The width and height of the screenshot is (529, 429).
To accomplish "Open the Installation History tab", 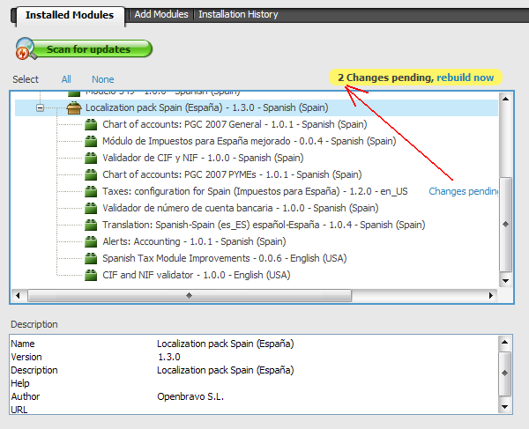I will tap(238, 14).
